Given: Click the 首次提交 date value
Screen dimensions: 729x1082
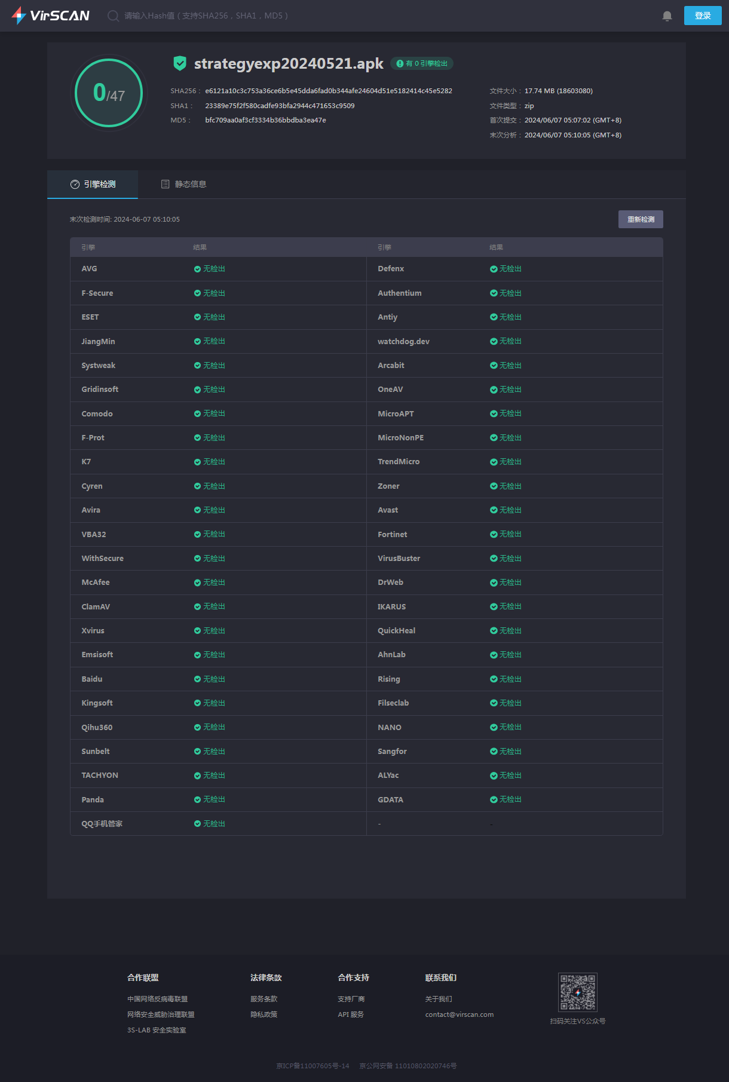Looking at the screenshot, I should coord(573,120).
